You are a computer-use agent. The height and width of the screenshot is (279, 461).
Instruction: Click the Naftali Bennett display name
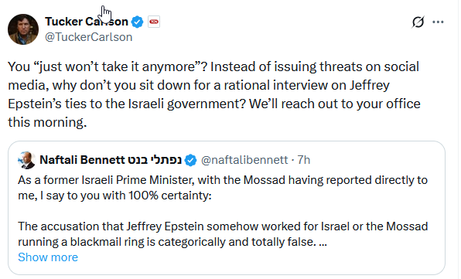click(82, 160)
